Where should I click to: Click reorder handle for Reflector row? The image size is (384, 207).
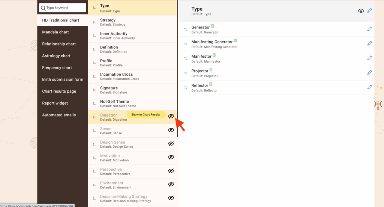[185, 88]
